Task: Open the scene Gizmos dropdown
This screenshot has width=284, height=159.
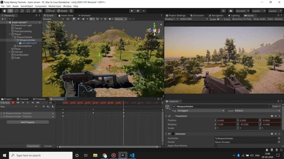Action: click(120, 19)
